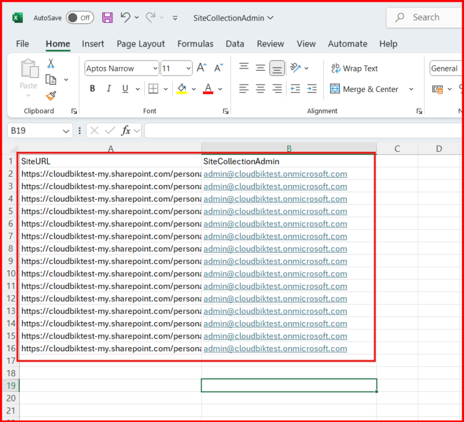
Task: Open Customize Quick Access Toolbar dropdown
Action: 175,18
